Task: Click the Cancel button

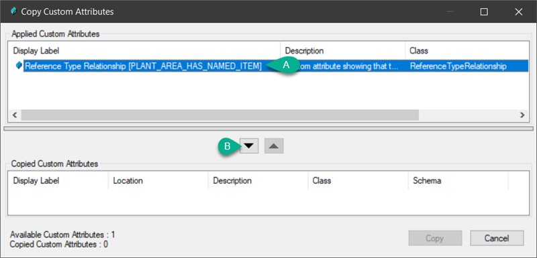Action: 497,238
